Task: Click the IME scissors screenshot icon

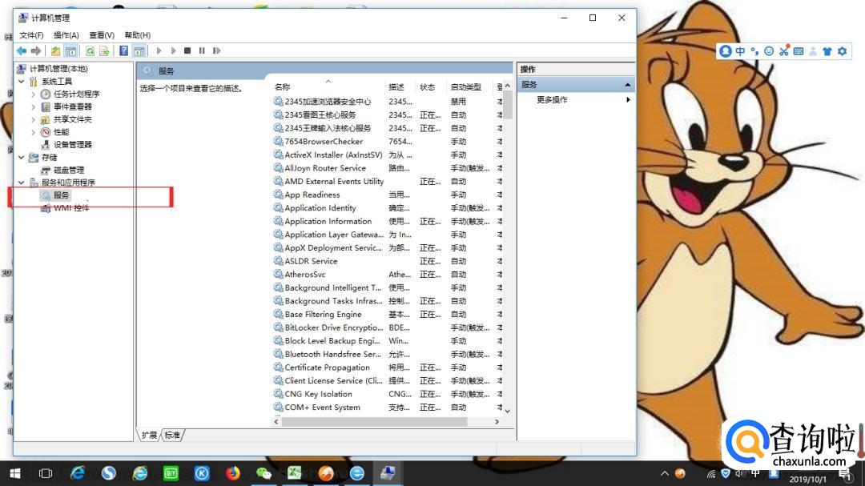Action: tap(784, 51)
